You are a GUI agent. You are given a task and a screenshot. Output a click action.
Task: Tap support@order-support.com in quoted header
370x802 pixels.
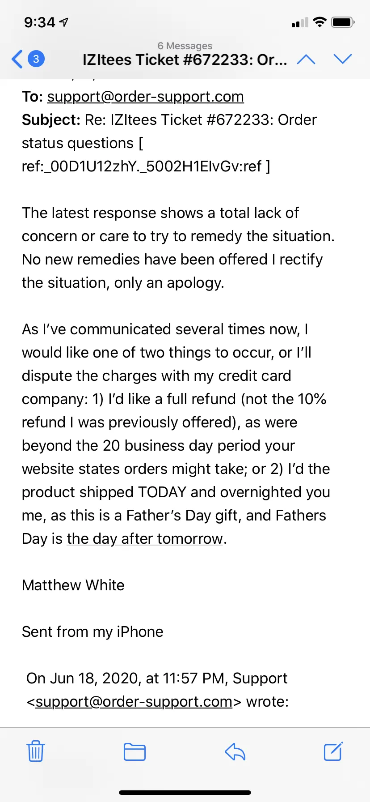pos(134,702)
